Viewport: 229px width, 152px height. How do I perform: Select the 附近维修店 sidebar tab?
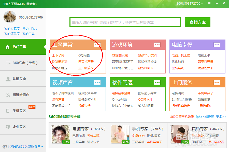(x=23, y=95)
